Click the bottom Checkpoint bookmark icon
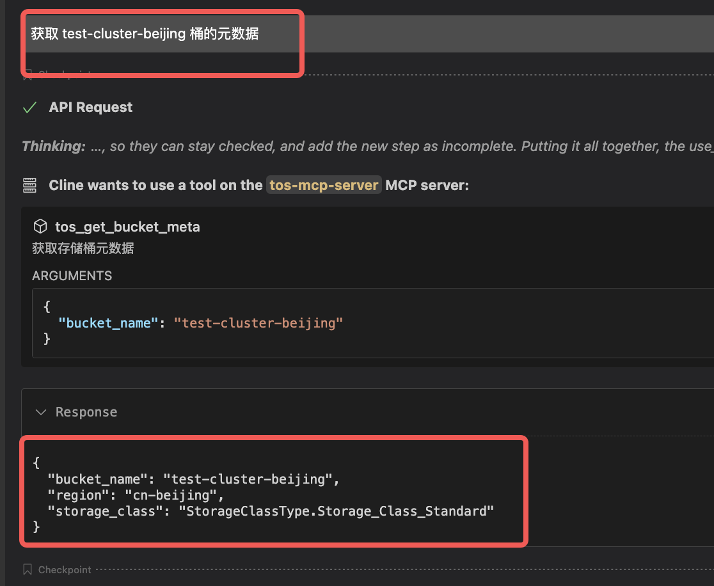 28,569
